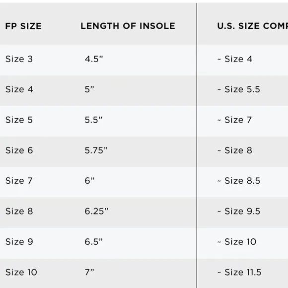Click the U.S. SIZE column header
The width and height of the screenshot is (288, 288).
pyautogui.click(x=253, y=26)
